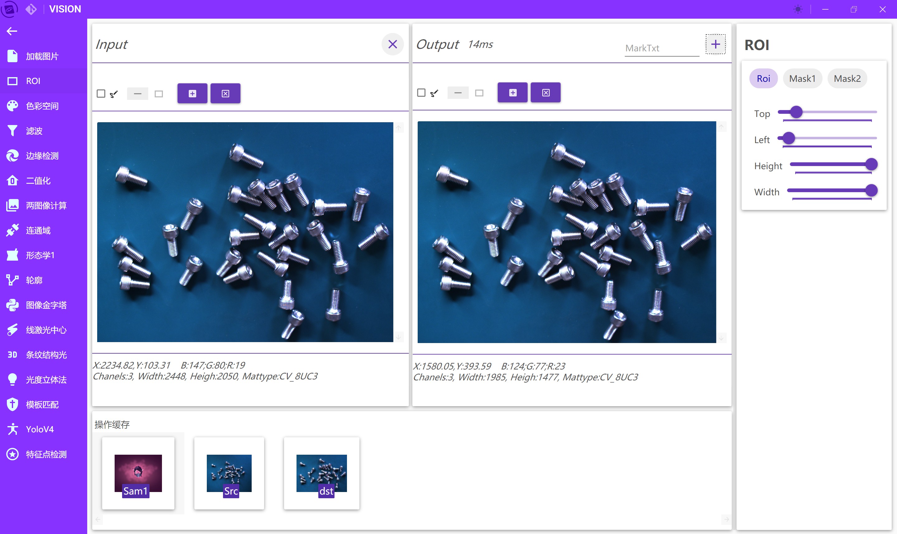Tick the checkbox in Output toolbar

(421, 92)
